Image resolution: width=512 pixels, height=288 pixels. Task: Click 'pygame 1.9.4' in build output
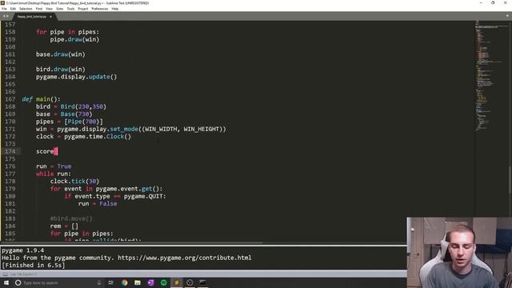[22, 250]
